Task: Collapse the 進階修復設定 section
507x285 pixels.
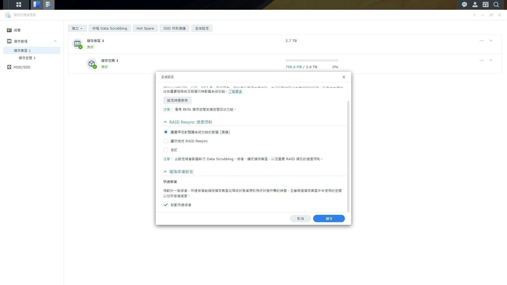Action: tap(165, 172)
